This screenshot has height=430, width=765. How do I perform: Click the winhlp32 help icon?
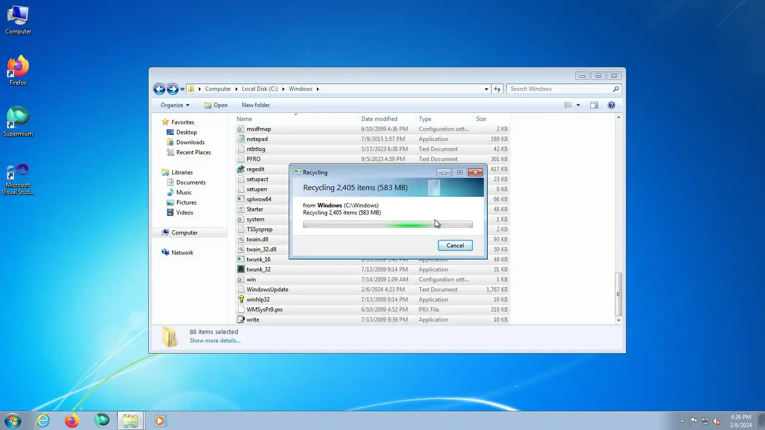pos(241,300)
